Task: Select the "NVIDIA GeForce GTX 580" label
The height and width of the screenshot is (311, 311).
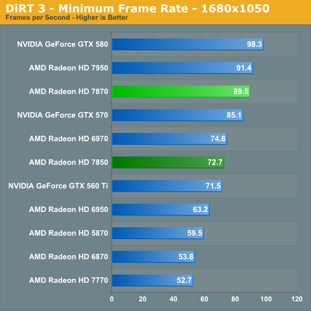Action: point(62,44)
